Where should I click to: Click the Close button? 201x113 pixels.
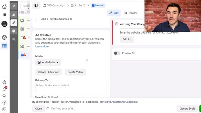coord(39,109)
